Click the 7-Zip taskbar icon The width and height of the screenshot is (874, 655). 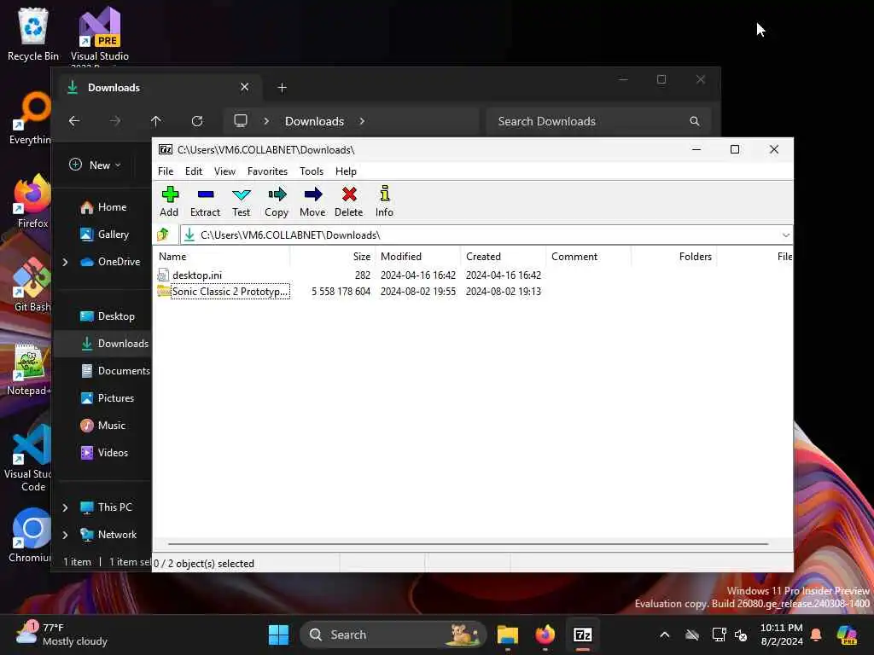coord(582,635)
